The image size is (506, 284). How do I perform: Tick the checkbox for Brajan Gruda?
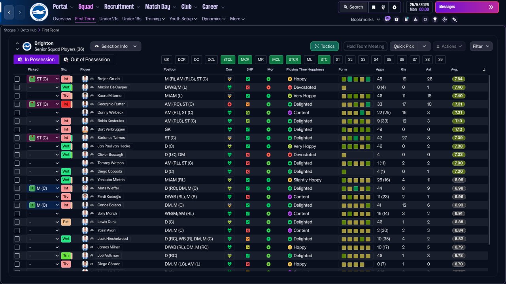17,79
